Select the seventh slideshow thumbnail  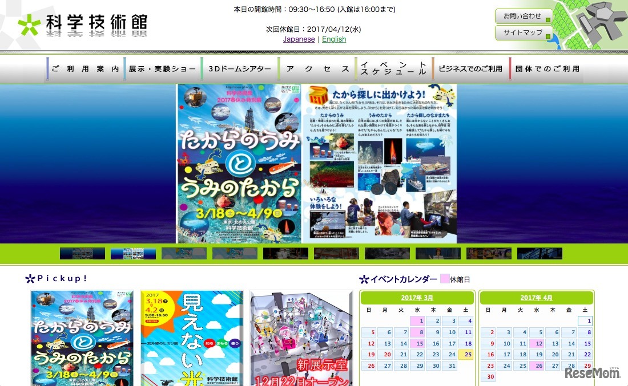click(x=387, y=254)
